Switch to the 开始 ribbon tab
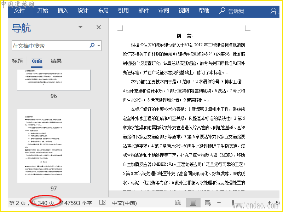 coord(42,11)
